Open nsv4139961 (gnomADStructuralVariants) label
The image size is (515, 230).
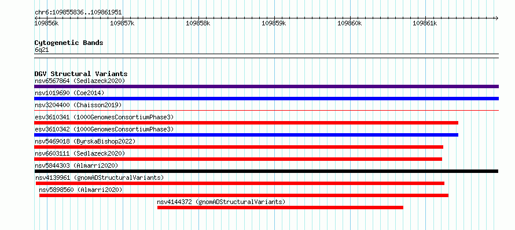pyautogui.click(x=100, y=178)
